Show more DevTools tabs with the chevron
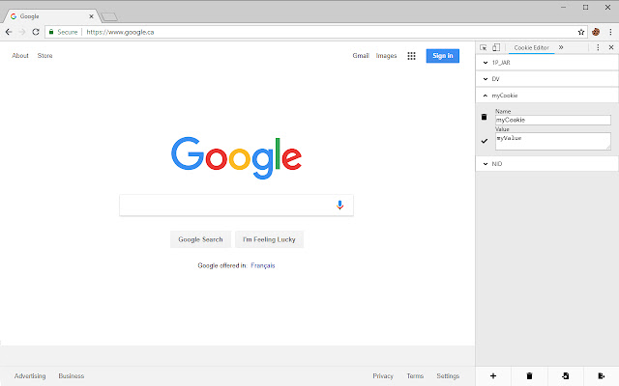The image size is (619, 386). click(x=561, y=47)
